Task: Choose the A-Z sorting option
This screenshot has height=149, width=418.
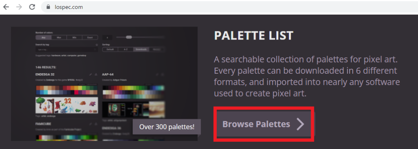Action: click(126, 50)
